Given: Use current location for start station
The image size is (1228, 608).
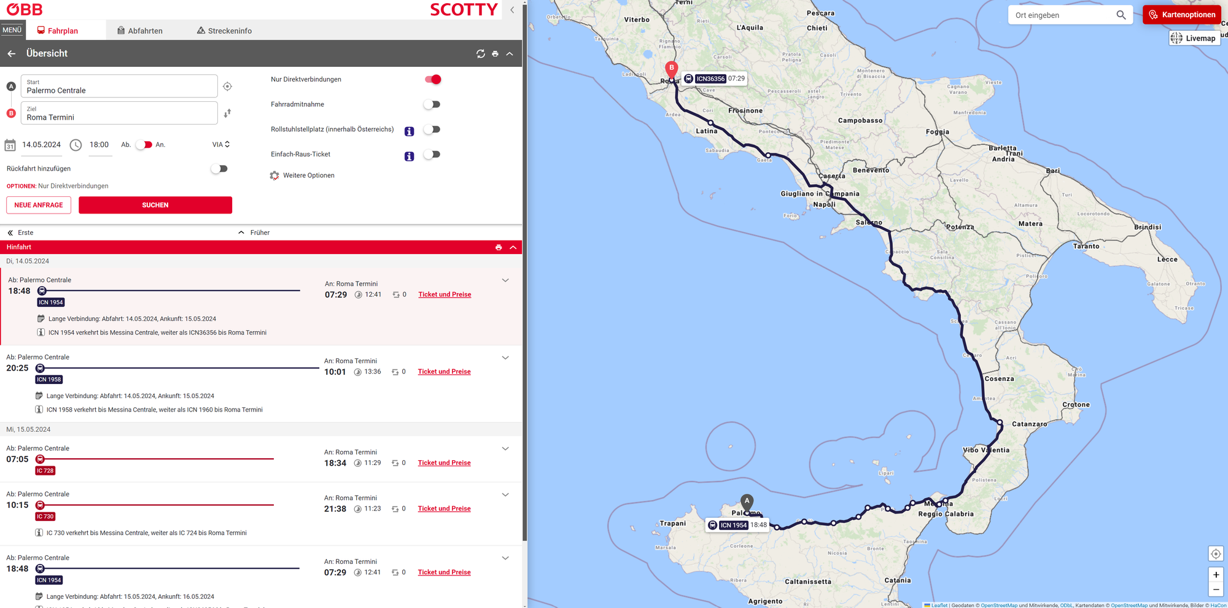Looking at the screenshot, I should click(227, 87).
